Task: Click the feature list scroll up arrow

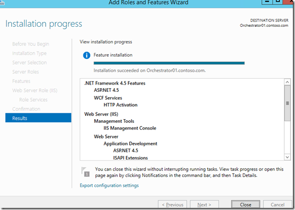Action: pyautogui.click(x=287, y=82)
